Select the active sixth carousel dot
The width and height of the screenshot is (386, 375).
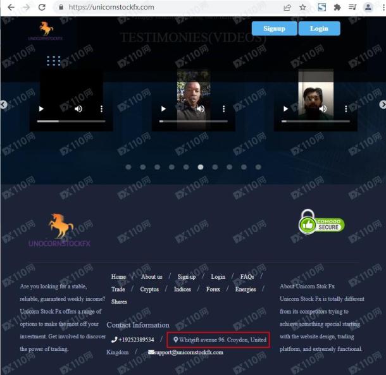(201, 167)
